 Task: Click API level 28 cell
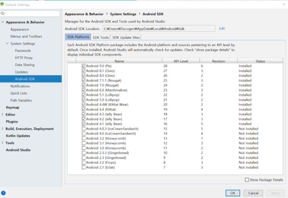[165, 66]
